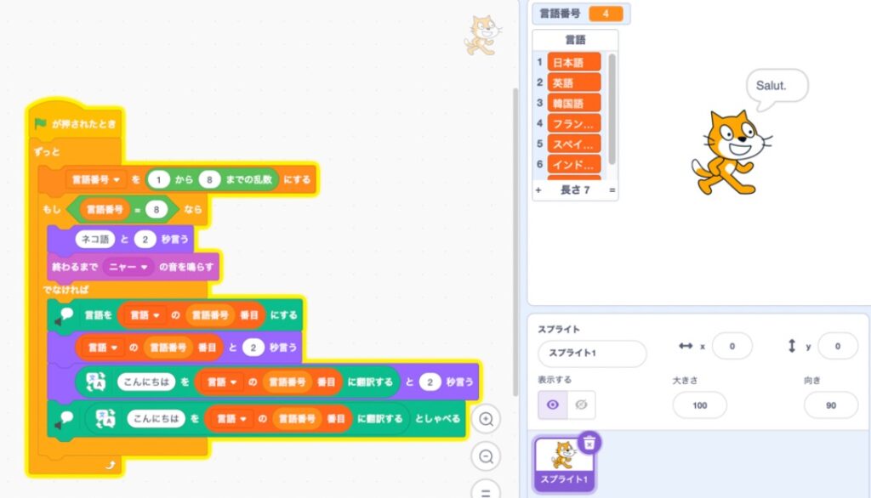Zoom out of the code workspace
The width and height of the screenshot is (871, 498).
(486, 456)
